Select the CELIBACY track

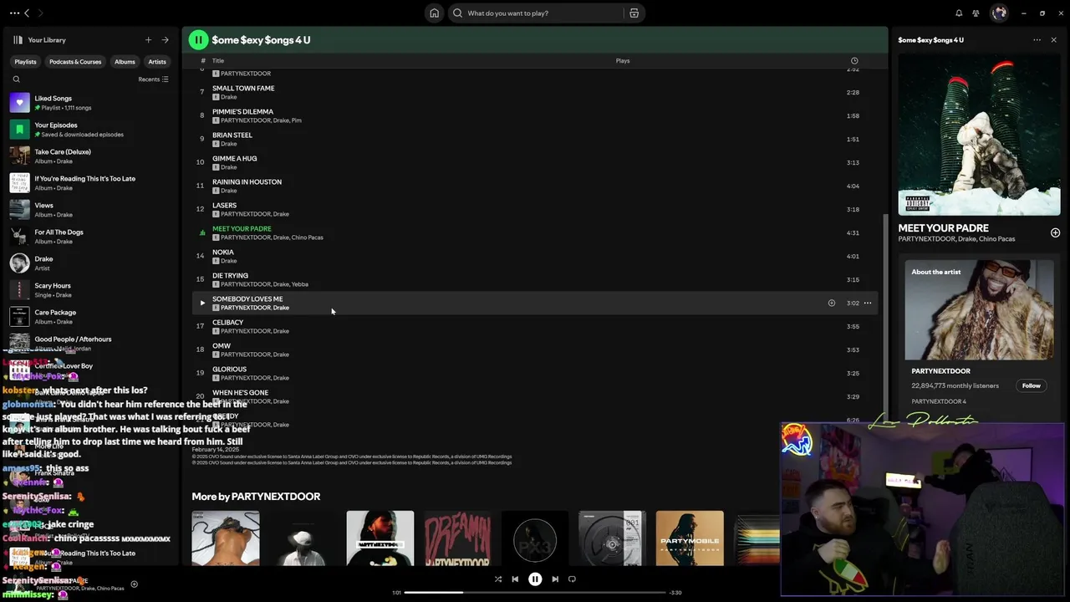coord(535,327)
